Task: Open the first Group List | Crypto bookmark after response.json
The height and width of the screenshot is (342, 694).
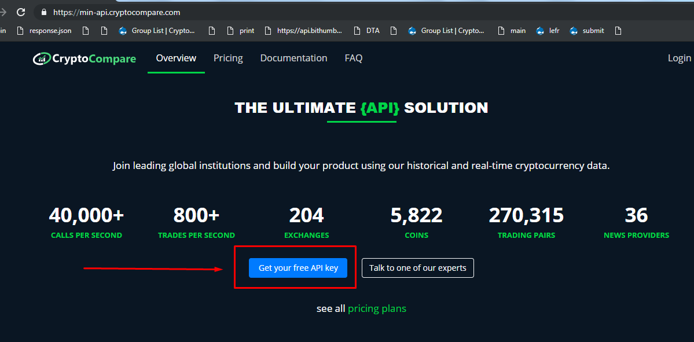Action: (x=157, y=31)
